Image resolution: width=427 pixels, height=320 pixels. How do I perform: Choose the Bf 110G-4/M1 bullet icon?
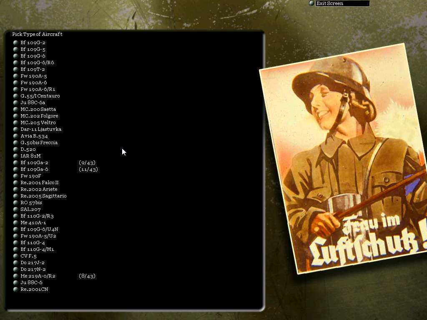pyautogui.click(x=16, y=249)
